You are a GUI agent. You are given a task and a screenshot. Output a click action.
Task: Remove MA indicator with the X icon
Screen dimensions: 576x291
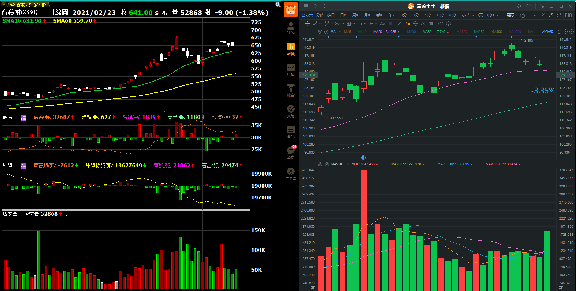(x=326, y=32)
